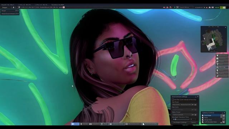The image size is (229, 129).
Task: Toggle Minimap from the right sidebar
Action: (222, 67)
